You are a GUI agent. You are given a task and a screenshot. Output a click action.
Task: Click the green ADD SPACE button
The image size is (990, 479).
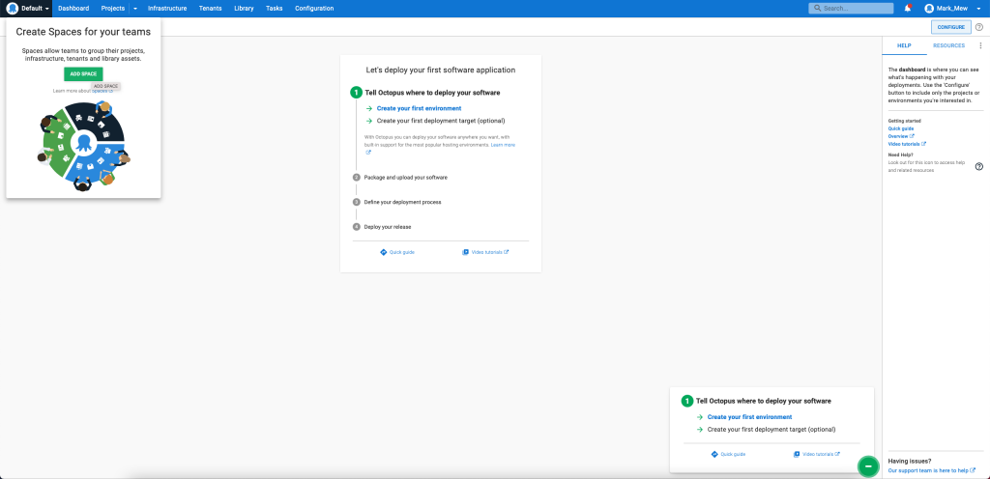pyautogui.click(x=83, y=73)
